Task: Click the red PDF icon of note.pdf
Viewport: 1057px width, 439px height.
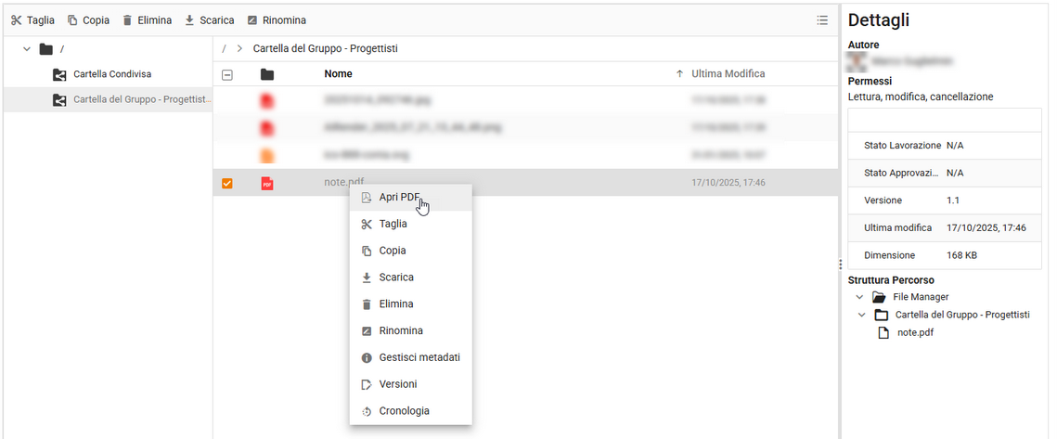Action: (x=267, y=183)
